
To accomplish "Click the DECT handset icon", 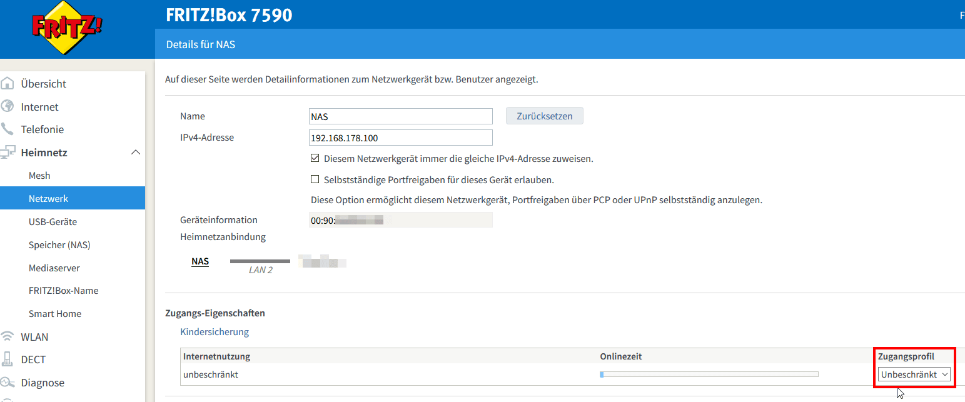I will point(7,359).
